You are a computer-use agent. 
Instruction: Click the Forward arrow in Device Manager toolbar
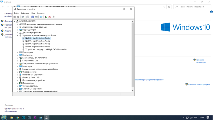(18, 17)
